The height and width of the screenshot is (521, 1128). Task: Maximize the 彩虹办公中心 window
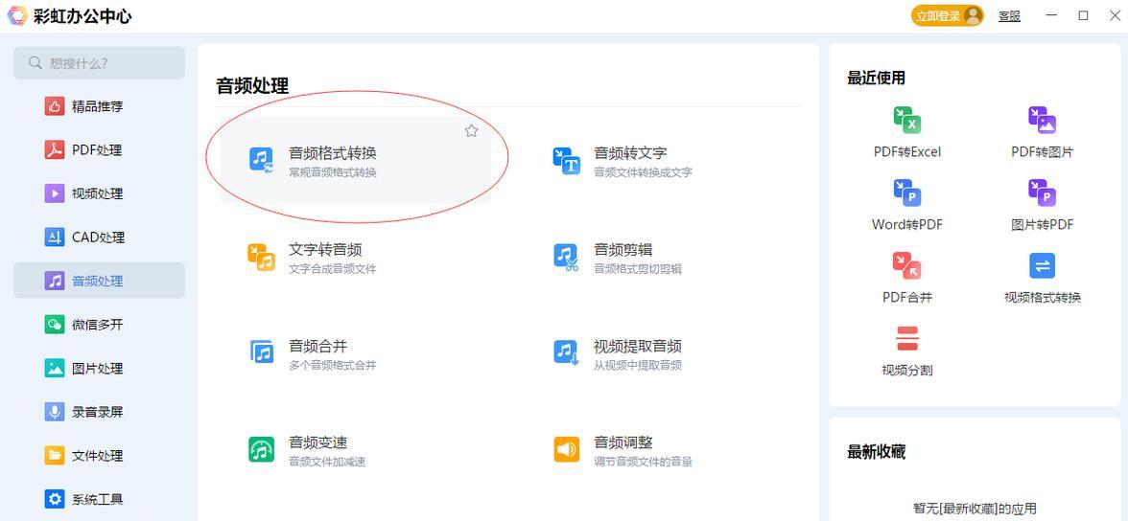pos(1084,16)
